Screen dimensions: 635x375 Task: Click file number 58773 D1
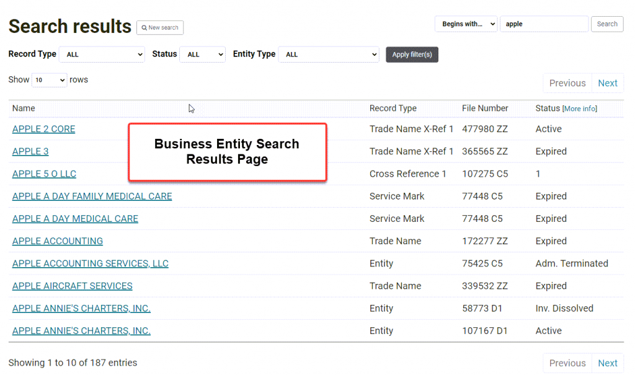(482, 309)
